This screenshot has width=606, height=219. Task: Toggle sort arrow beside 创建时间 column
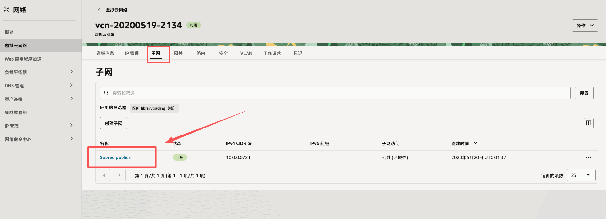(476, 143)
